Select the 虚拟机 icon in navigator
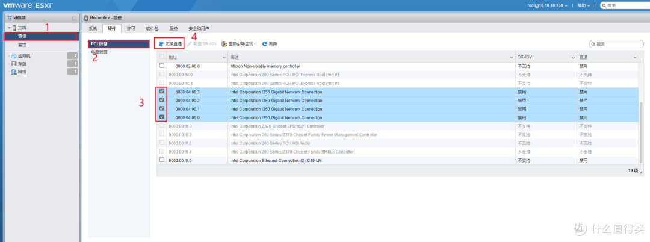Image resolution: width=650 pixels, height=242 pixels. click(x=14, y=55)
